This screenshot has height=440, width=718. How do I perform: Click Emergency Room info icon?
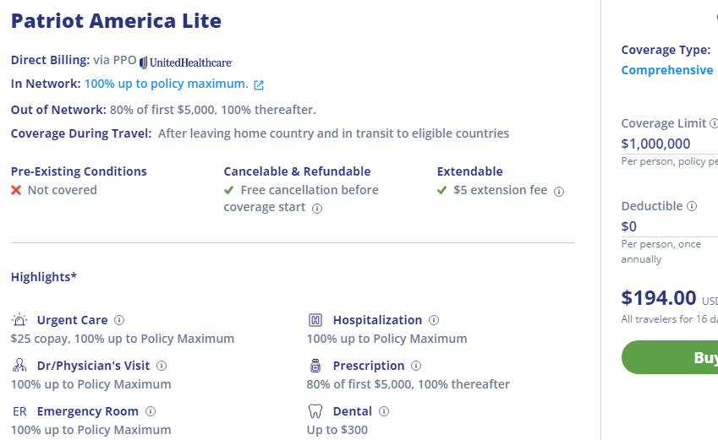coord(151,411)
